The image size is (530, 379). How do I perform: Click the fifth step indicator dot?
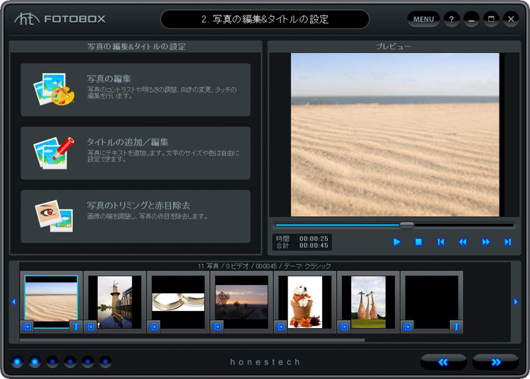click(87, 362)
